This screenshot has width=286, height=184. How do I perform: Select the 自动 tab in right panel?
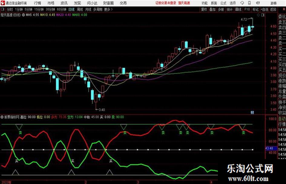pyautogui.click(x=282, y=119)
